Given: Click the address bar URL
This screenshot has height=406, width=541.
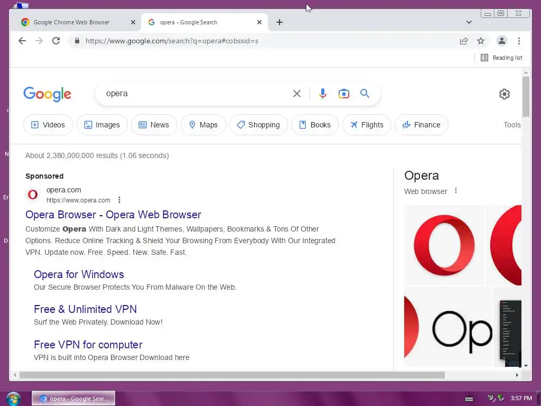Looking at the screenshot, I should [172, 41].
